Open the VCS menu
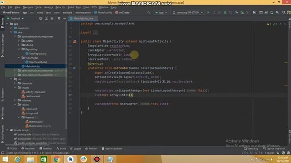Image resolution: width=291 pixels, height=163 pixels. (x=94, y=7)
